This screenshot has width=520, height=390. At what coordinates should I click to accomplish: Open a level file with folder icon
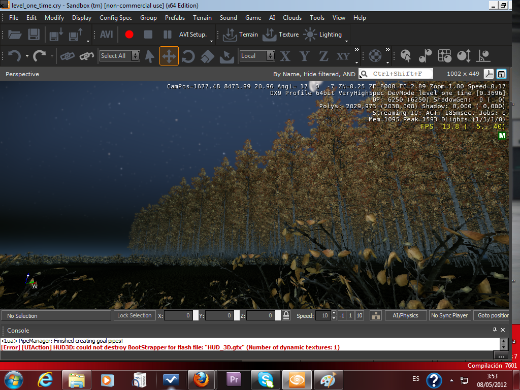point(15,35)
